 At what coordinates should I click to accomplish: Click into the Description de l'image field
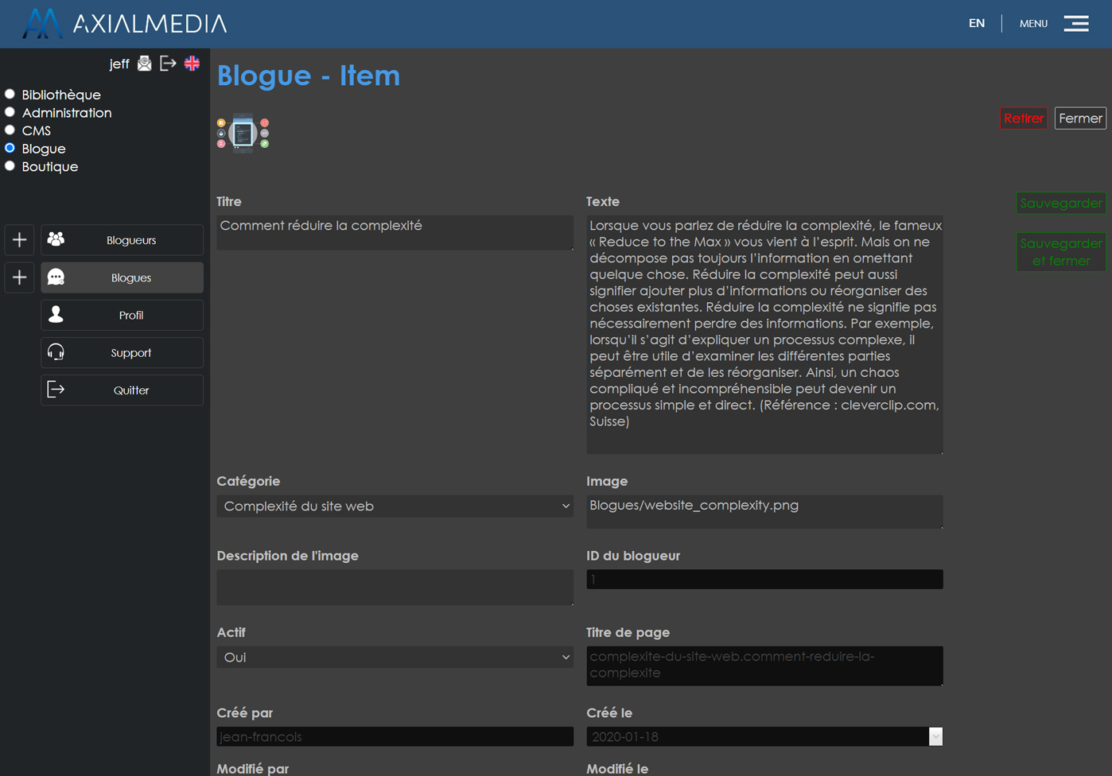coord(395,587)
